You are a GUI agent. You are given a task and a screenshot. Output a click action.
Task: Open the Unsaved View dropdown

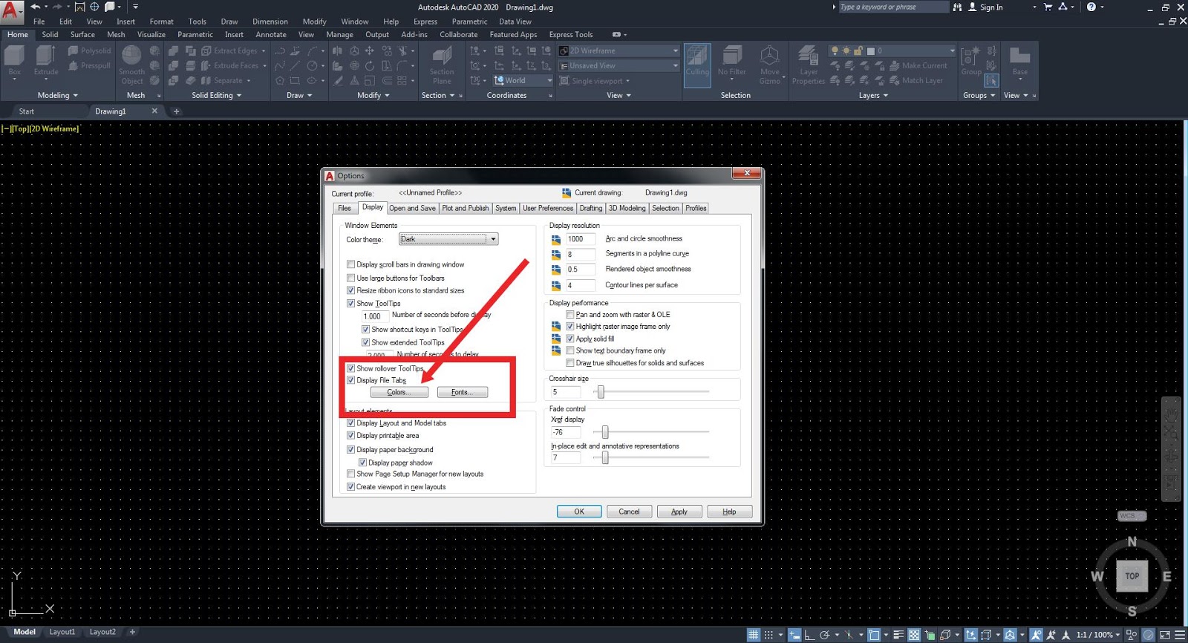(619, 65)
